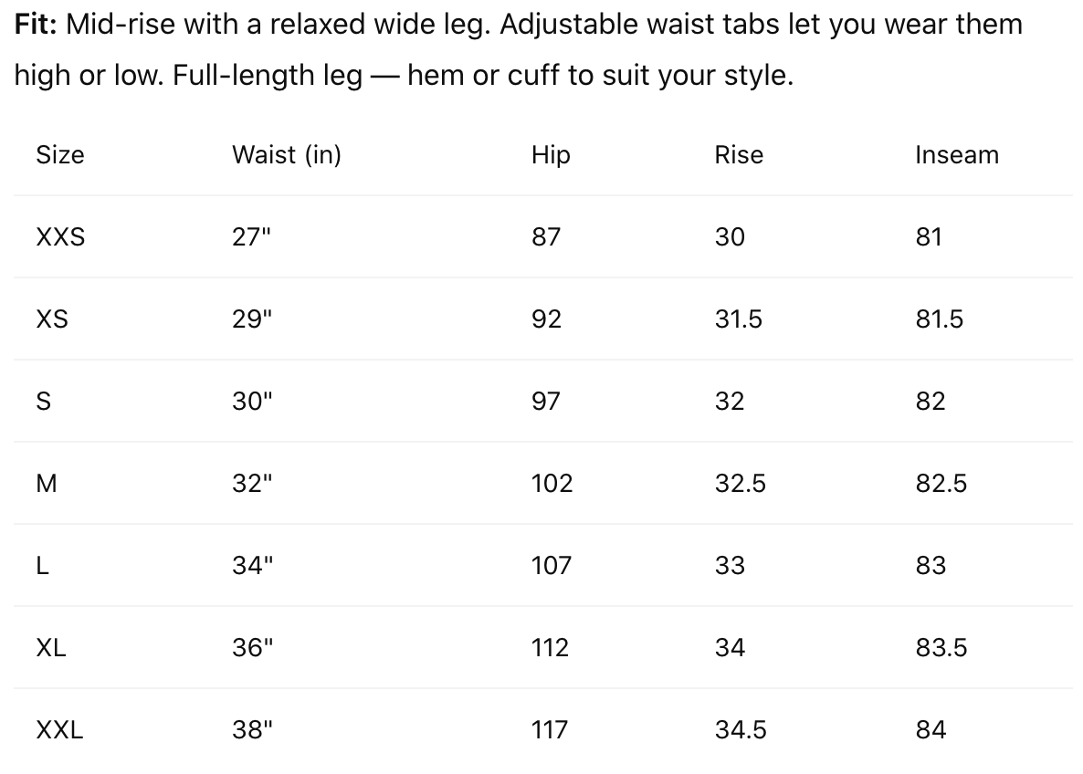1083x774 pixels.
Task: Select the Inseam column header
Action: (956, 155)
